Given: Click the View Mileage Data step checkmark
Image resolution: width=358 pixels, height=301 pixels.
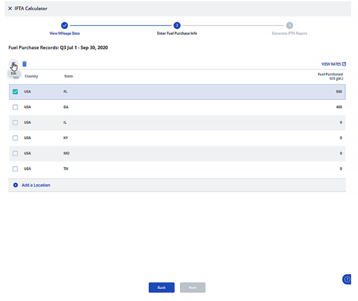Looking at the screenshot, I should pyautogui.click(x=65, y=26).
